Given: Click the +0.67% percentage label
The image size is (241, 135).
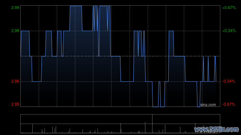Looking at the screenshot, I should pyautogui.click(x=229, y=7).
